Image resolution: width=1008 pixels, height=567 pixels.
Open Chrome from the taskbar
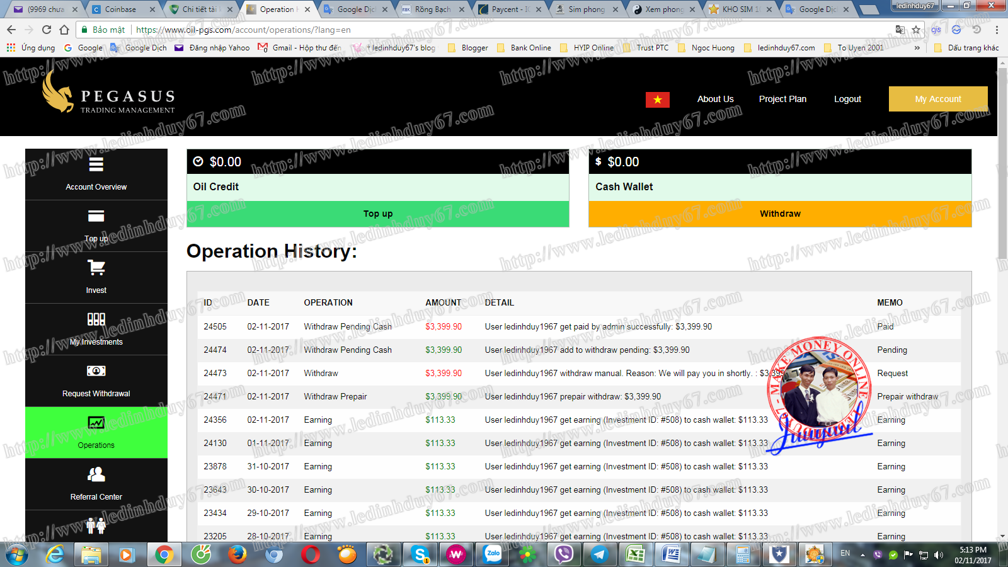click(164, 554)
